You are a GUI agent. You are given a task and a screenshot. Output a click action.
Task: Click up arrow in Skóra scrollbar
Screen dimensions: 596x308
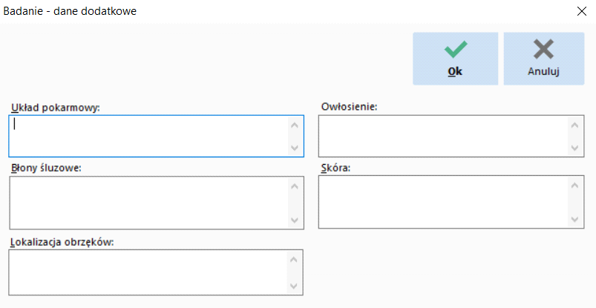click(x=574, y=186)
